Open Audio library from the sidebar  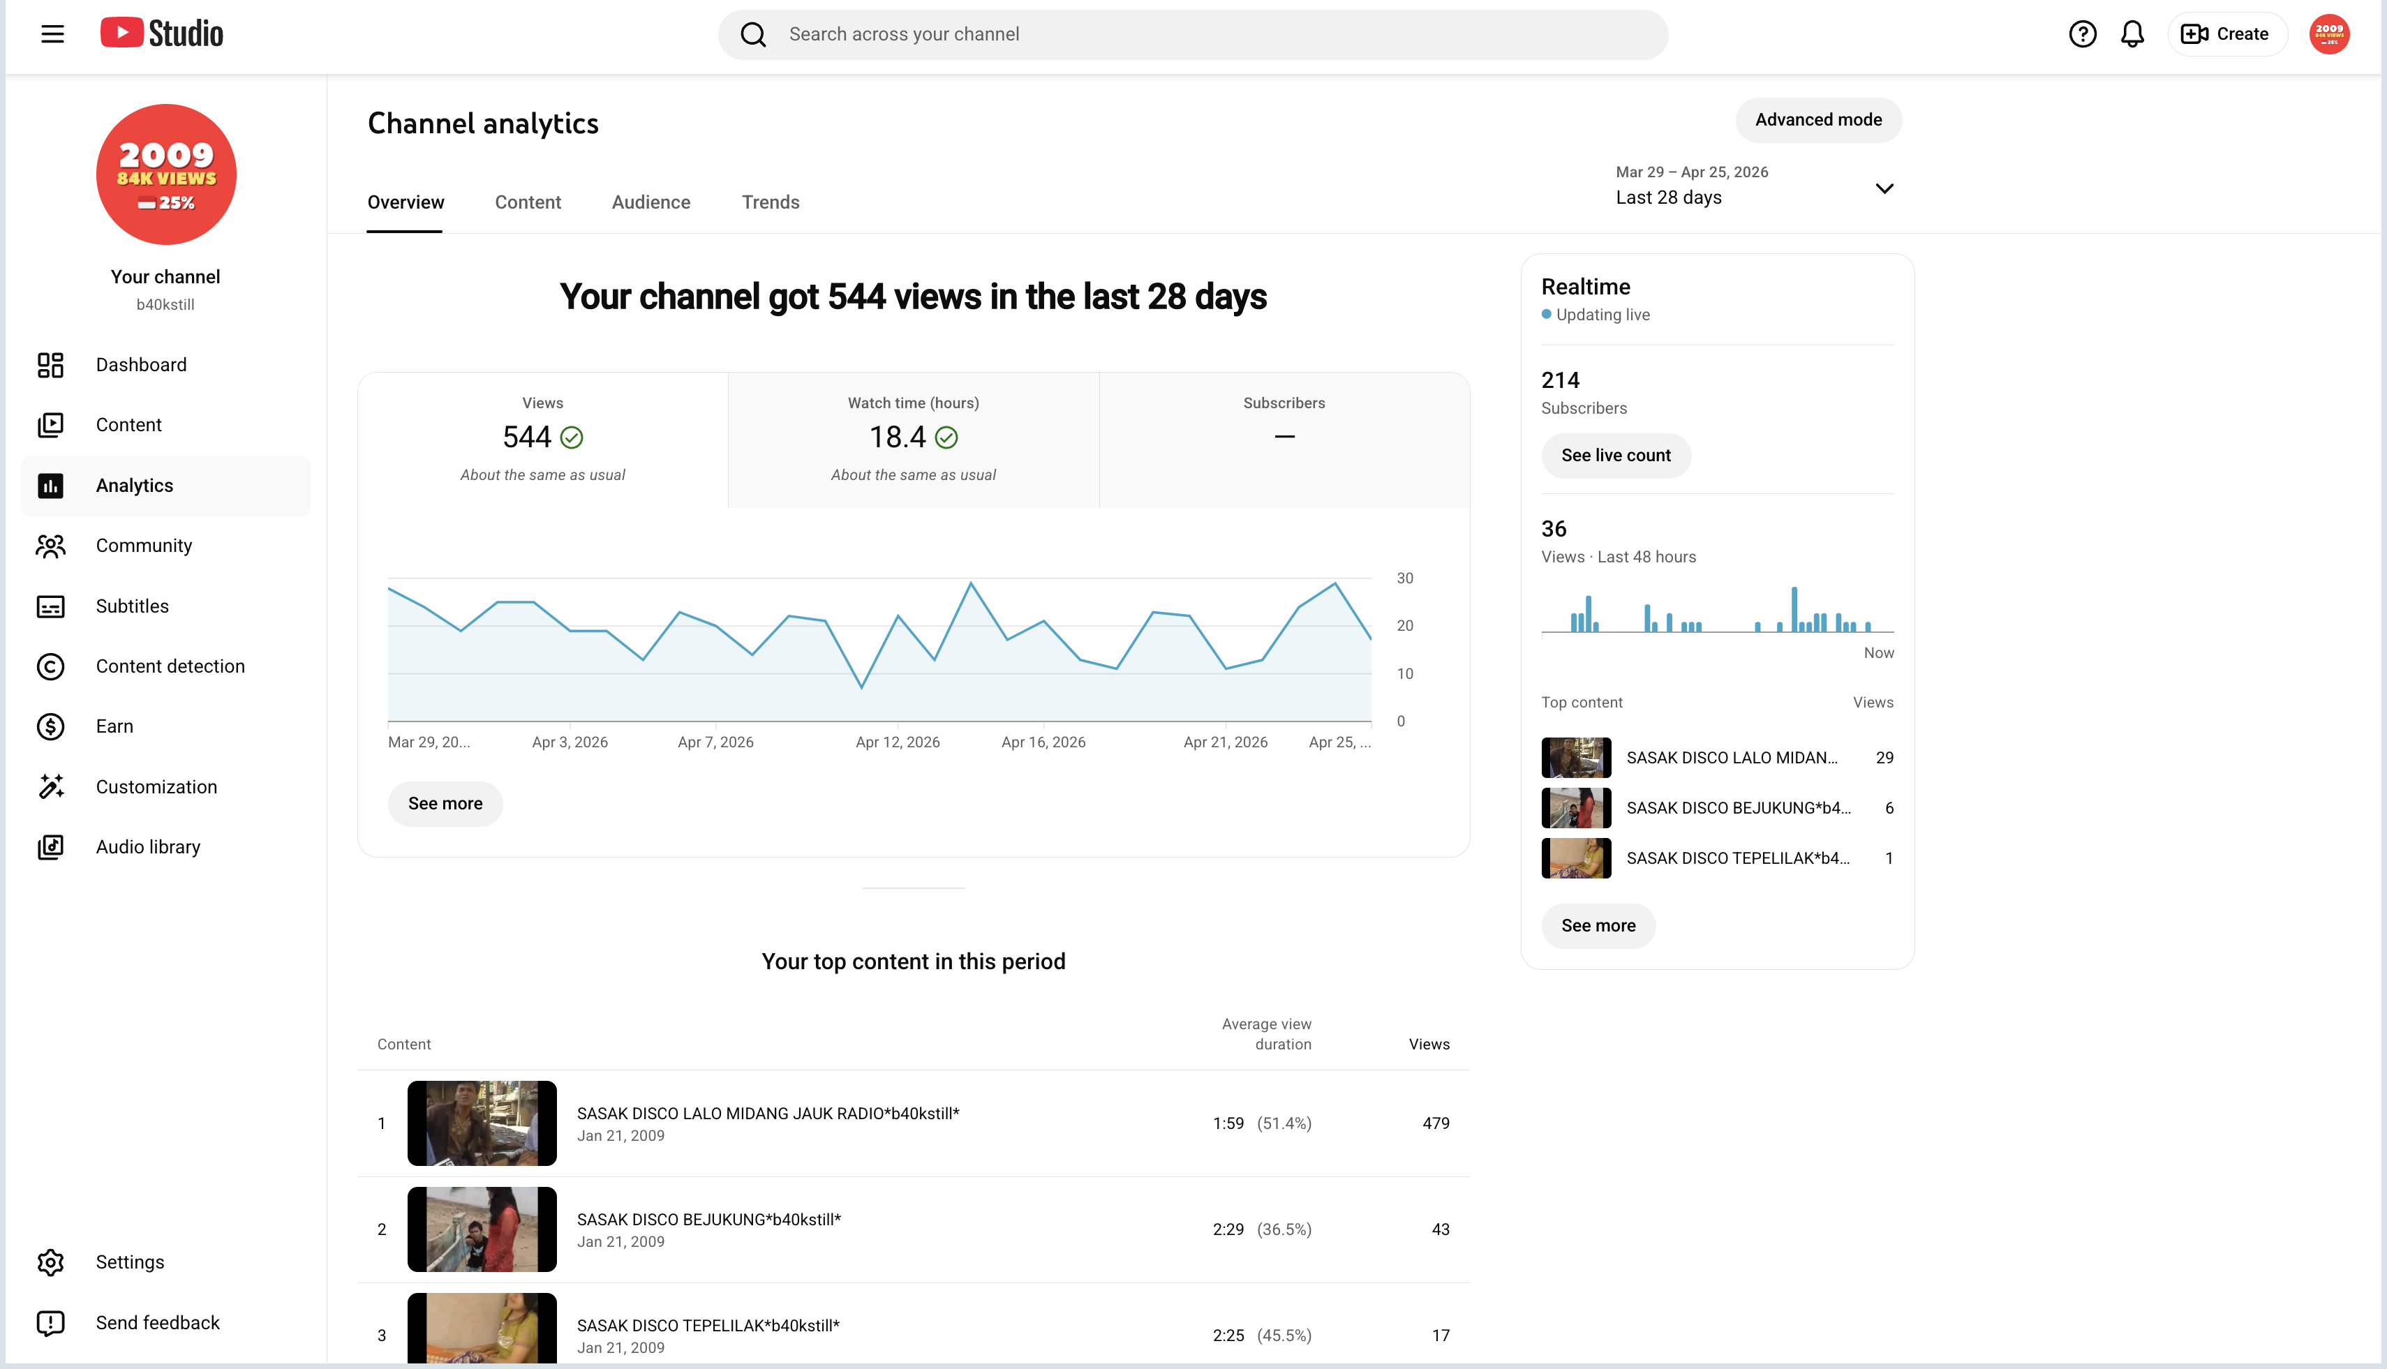(x=165, y=847)
